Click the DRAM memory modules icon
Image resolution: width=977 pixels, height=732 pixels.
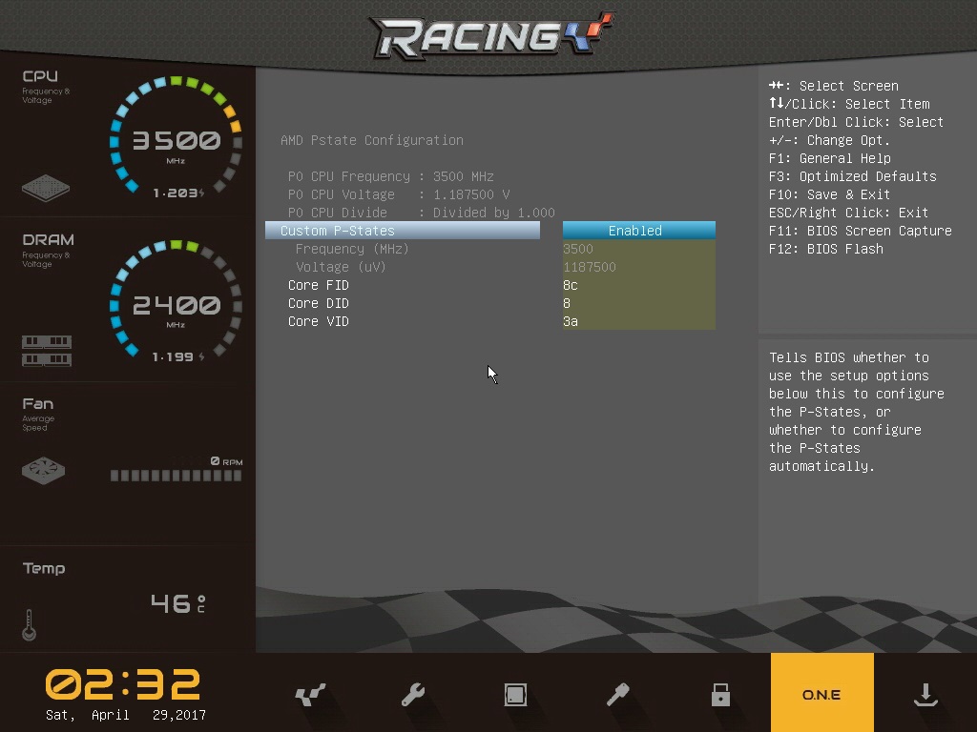point(47,351)
